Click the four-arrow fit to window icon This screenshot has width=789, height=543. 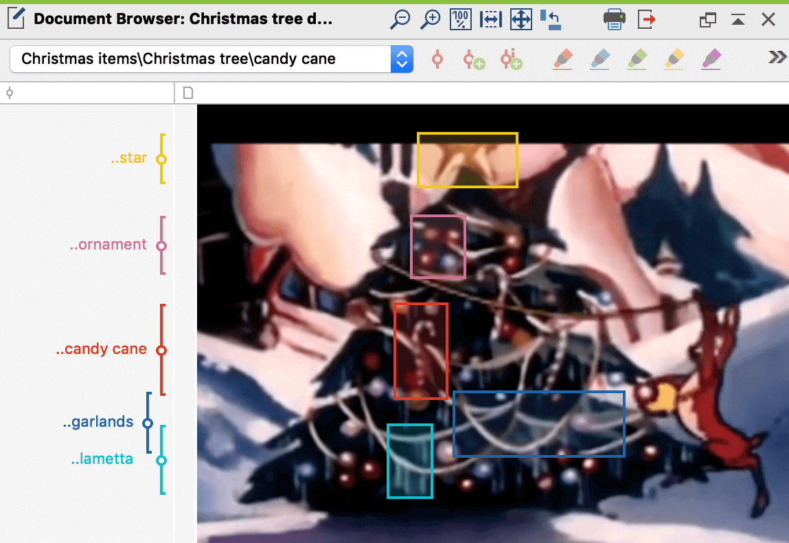pyautogui.click(x=521, y=20)
